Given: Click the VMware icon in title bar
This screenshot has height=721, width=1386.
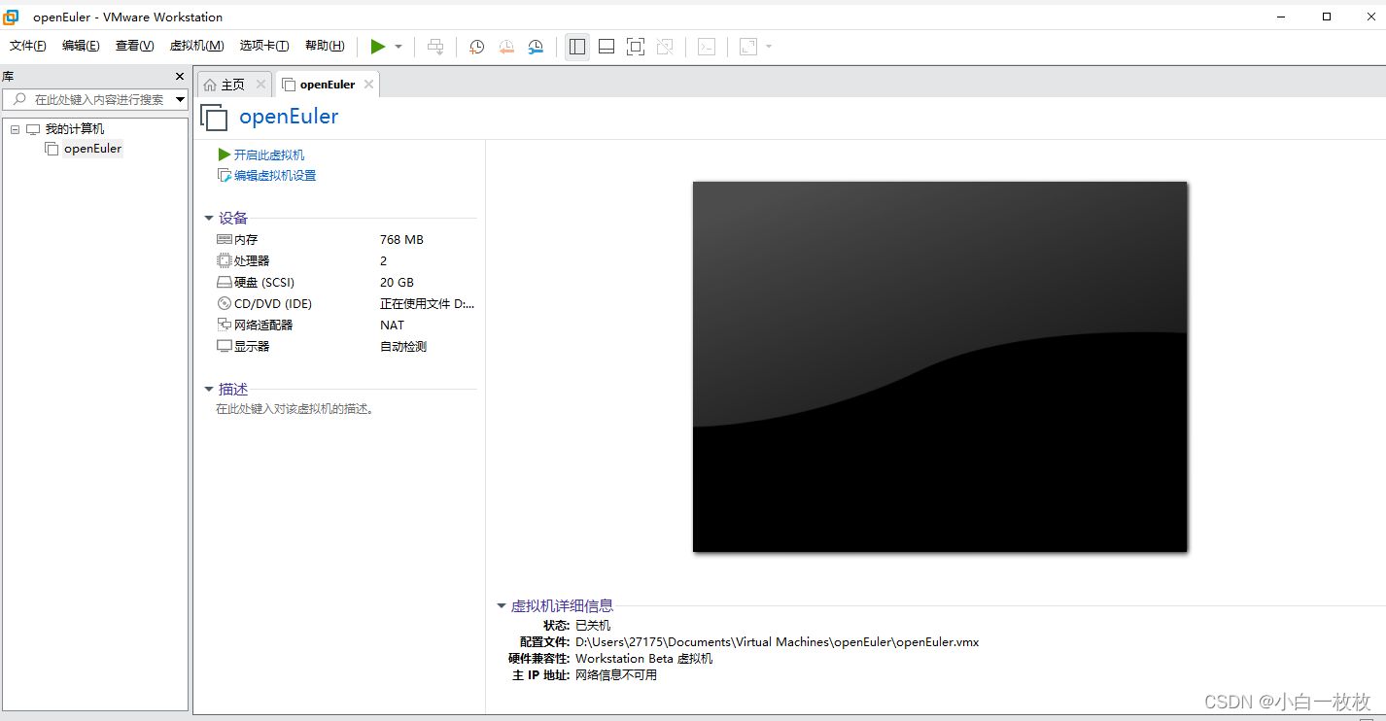Looking at the screenshot, I should pos(11,17).
